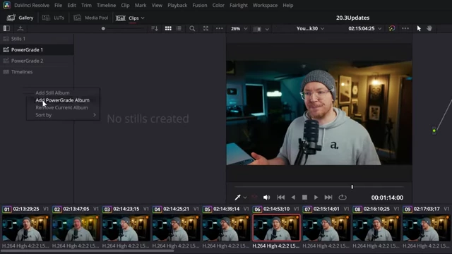452x254 pixels.
Task: Open the You...k30 timeline dropdown
Action: [x=310, y=28]
